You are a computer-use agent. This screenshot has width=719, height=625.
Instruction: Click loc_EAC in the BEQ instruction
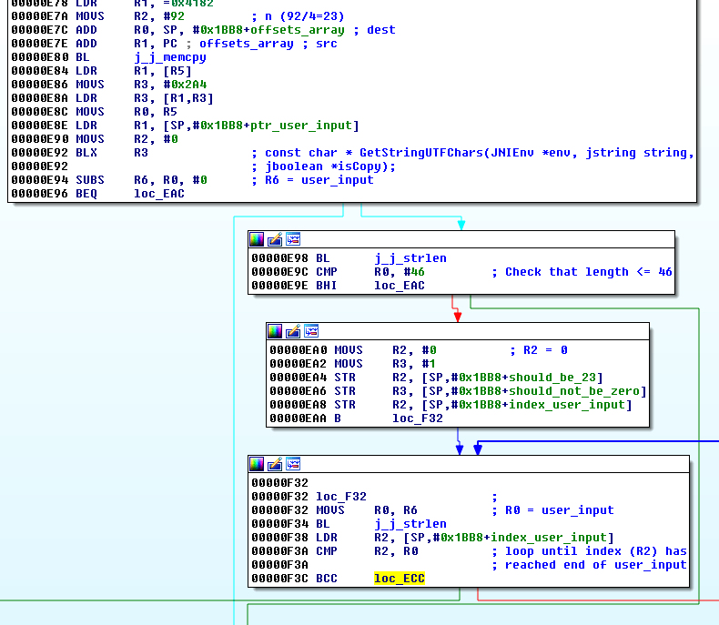click(159, 194)
